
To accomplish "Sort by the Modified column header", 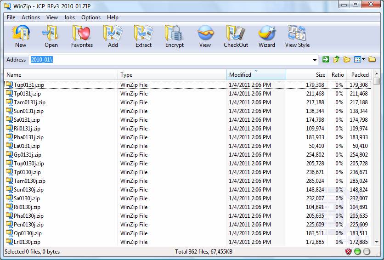I will [x=256, y=75].
